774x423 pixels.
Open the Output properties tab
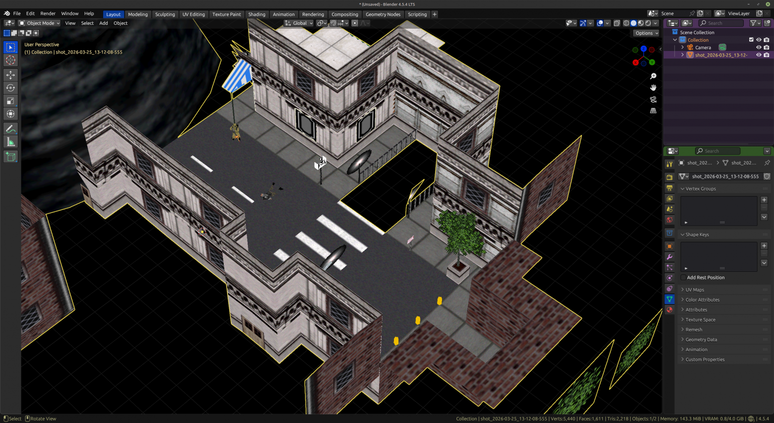(x=669, y=188)
